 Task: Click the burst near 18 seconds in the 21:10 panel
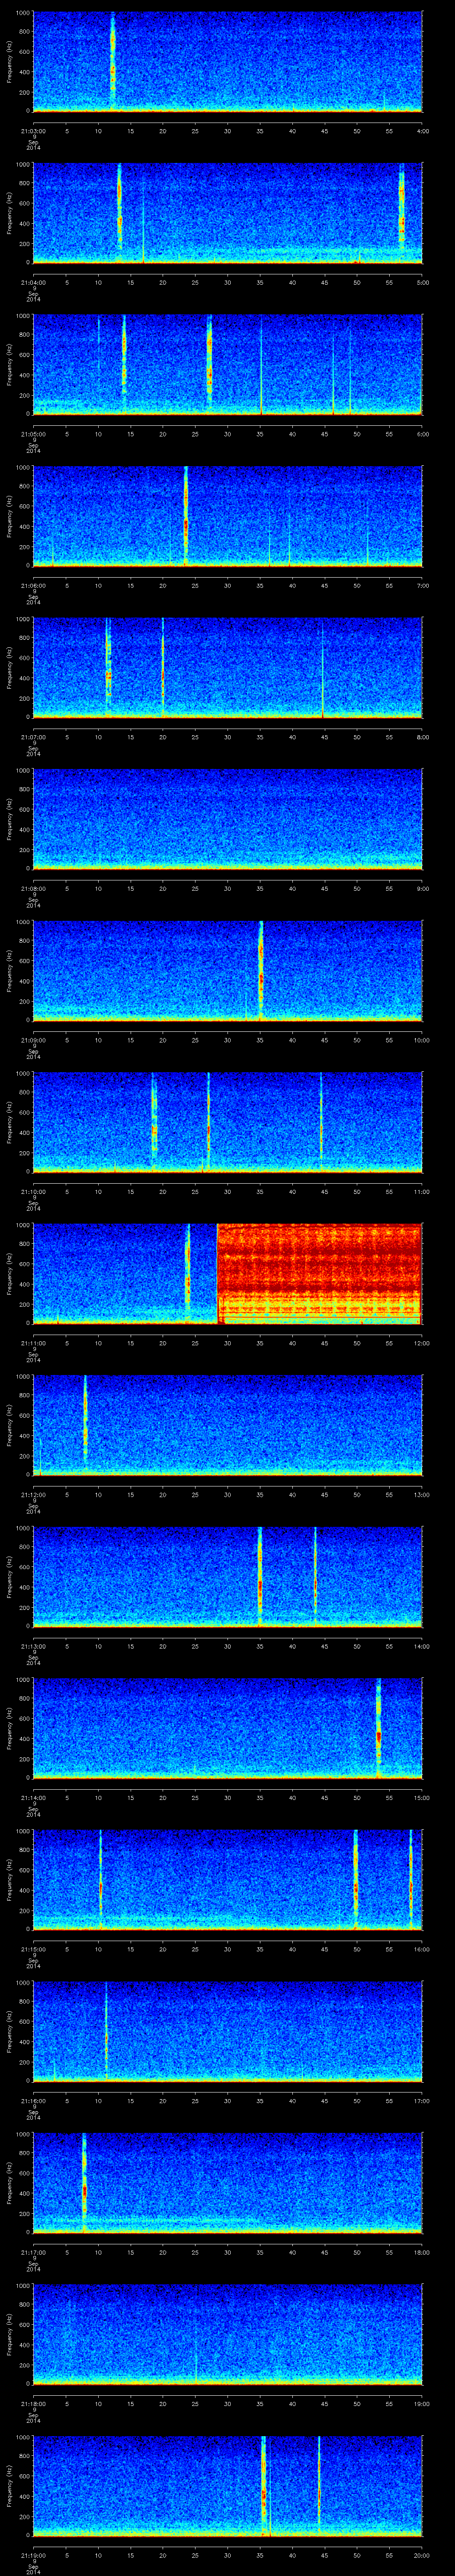pos(154,1120)
